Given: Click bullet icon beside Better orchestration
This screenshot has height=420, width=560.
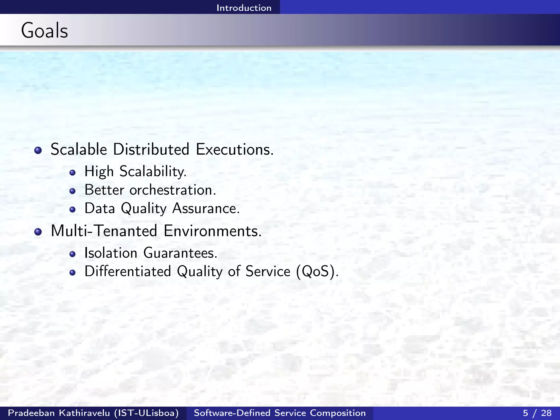Looking at the screenshot, I should click(72, 191).
